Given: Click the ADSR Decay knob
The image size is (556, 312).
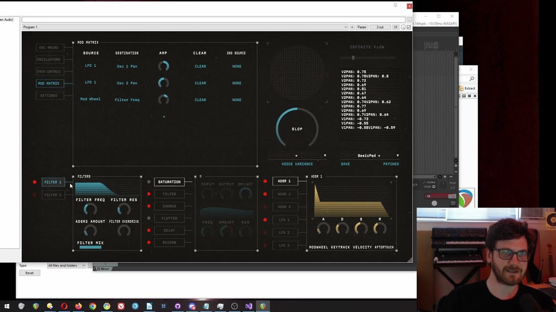Looking at the screenshot, I should point(342,228).
